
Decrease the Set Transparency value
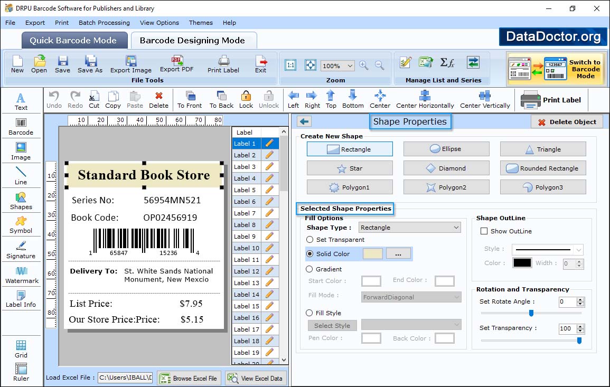click(x=580, y=331)
